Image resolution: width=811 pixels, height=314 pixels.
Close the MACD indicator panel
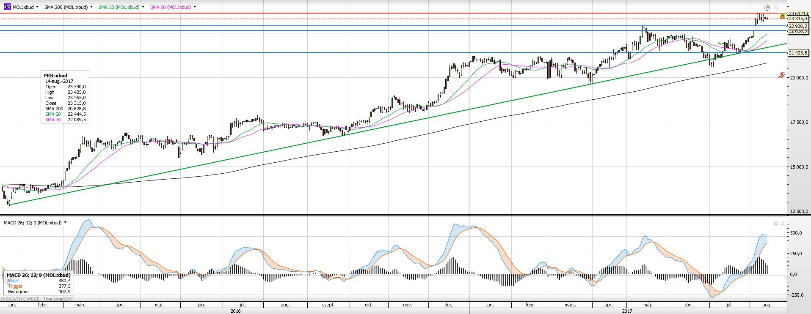[783, 223]
